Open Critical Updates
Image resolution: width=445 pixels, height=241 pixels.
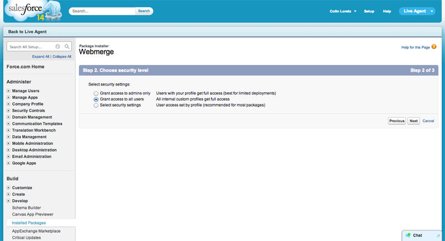click(26, 238)
